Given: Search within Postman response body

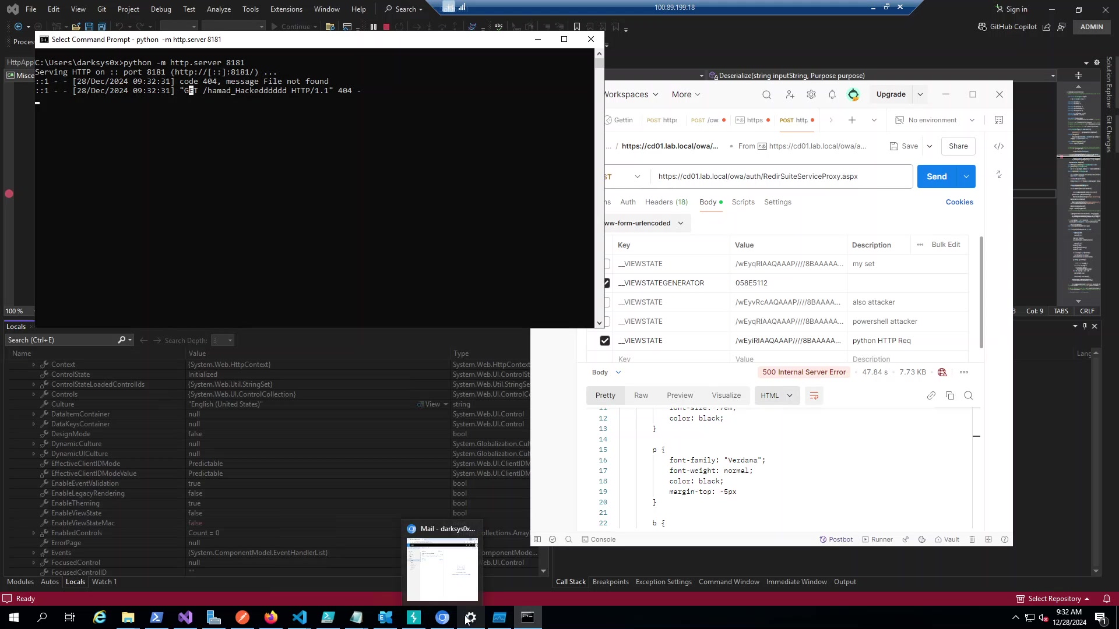Looking at the screenshot, I should click(969, 395).
